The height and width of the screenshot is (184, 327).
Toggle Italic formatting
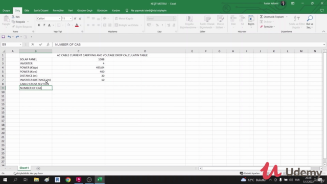click(x=44, y=25)
